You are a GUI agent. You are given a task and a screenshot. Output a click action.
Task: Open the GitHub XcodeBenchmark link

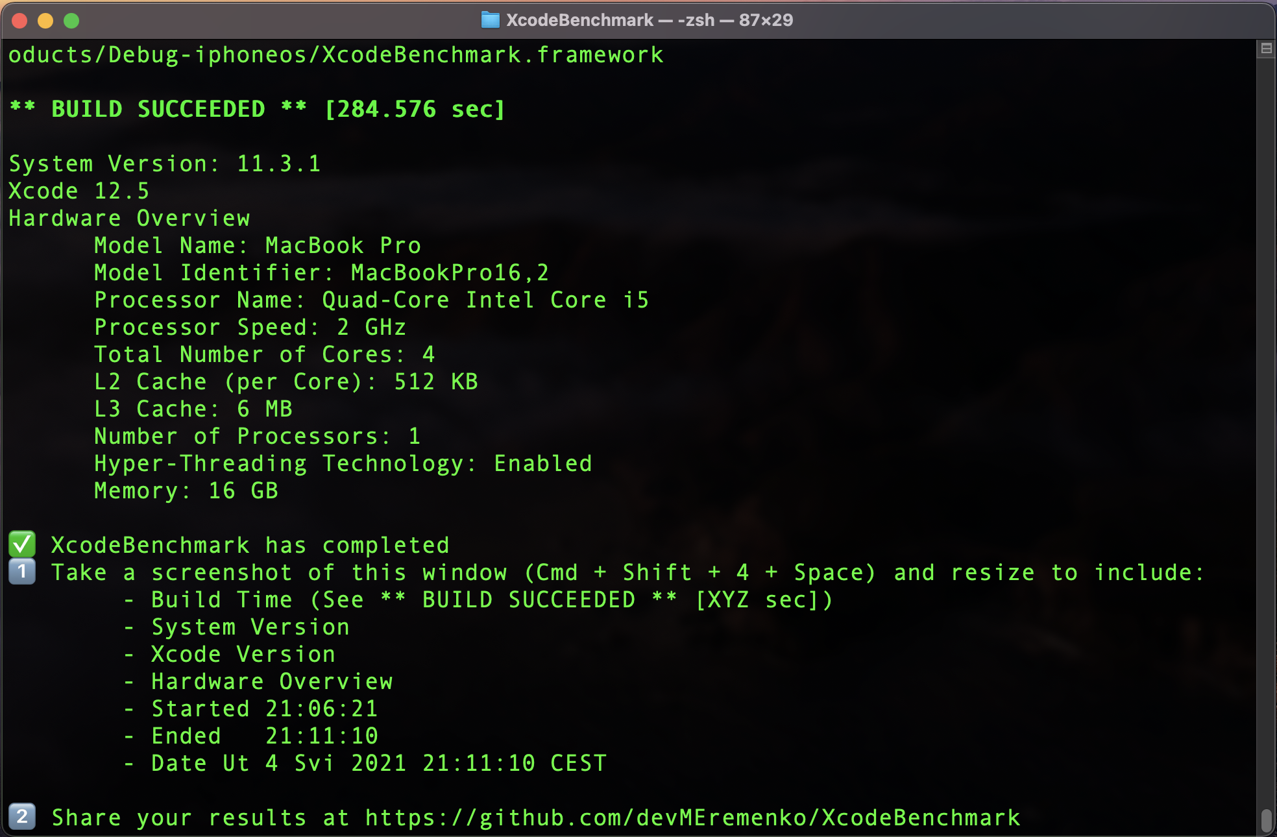tap(692, 818)
